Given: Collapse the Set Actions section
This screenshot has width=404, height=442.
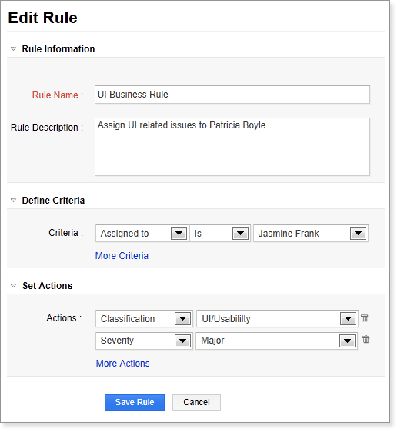Looking at the screenshot, I should 13,285.
